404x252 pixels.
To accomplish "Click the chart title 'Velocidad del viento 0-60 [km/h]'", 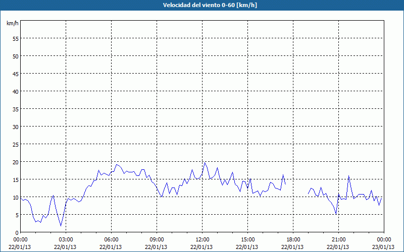I will pos(210,5).
